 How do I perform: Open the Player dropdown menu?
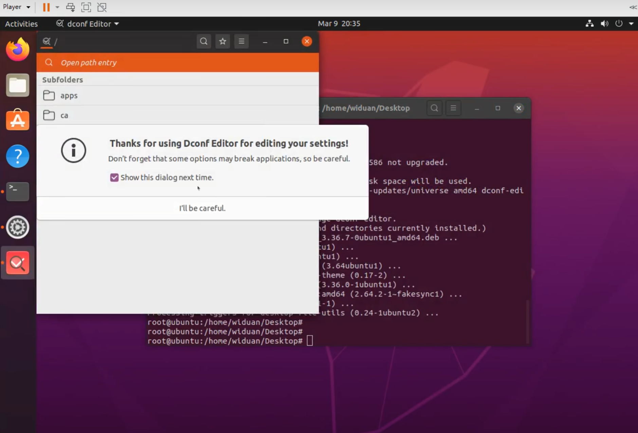pos(16,7)
